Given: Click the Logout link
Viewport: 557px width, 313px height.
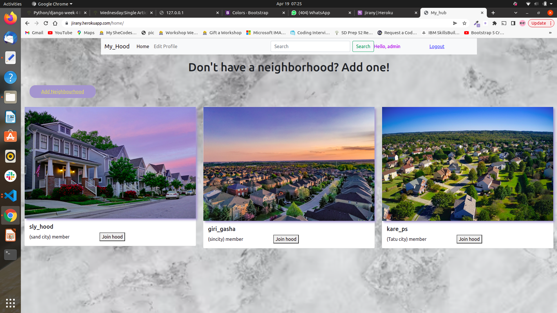Looking at the screenshot, I should click(x=437, y=46).
